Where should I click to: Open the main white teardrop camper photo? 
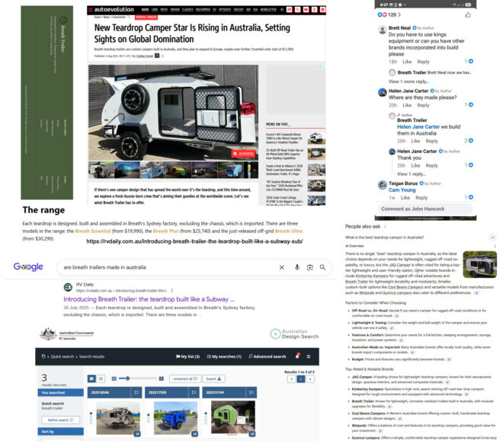(173, 113)
